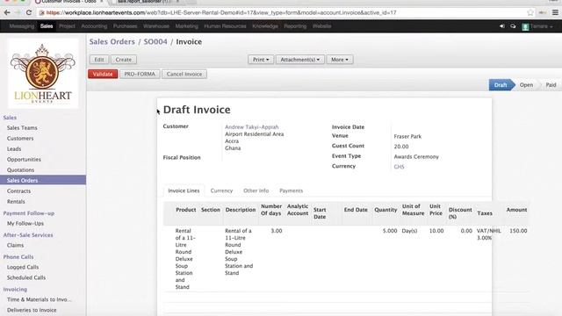Bookmark page with star icon
This screenshot has height=316, width=562.
[x=530, y=12]
